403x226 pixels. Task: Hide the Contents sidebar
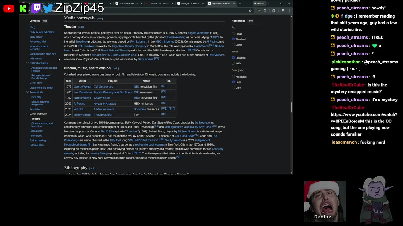[x=45, y=21]
